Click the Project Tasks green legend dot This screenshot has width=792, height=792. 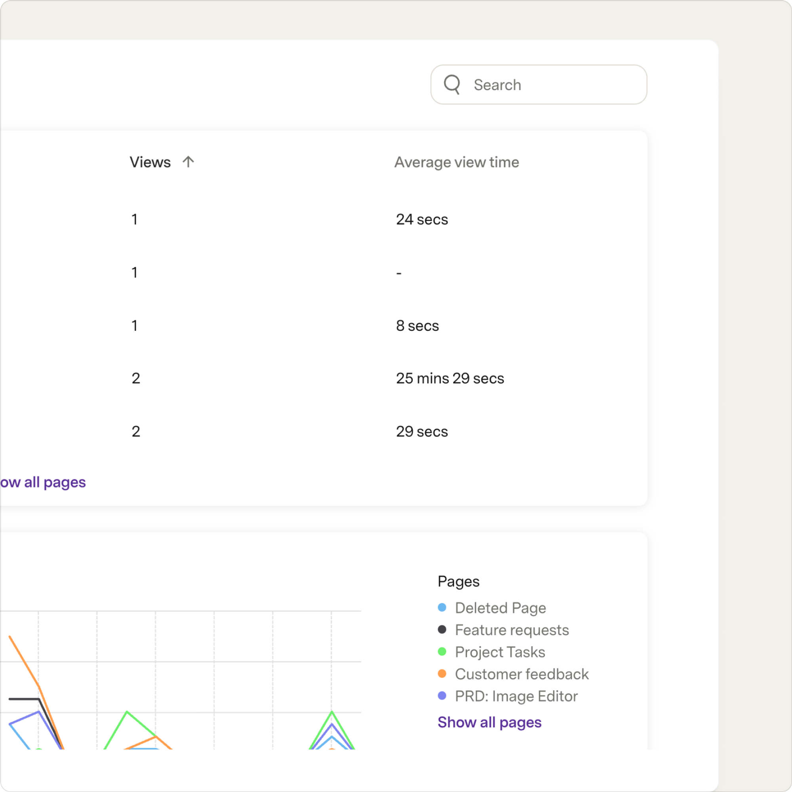click(x=442, y=652)
